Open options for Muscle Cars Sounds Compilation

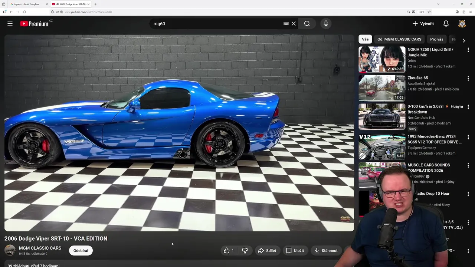(x=468, y=166)
